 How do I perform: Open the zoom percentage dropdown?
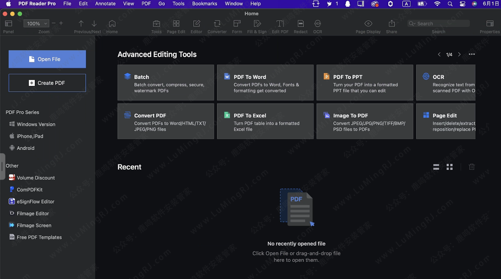pyautogui.click(x=36, y=24)
